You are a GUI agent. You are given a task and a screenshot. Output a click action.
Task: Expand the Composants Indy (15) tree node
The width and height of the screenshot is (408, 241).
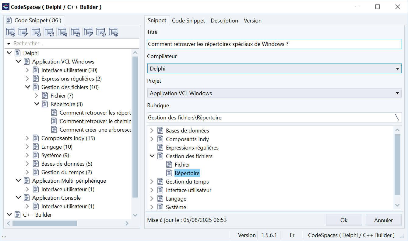coord(27,138)
